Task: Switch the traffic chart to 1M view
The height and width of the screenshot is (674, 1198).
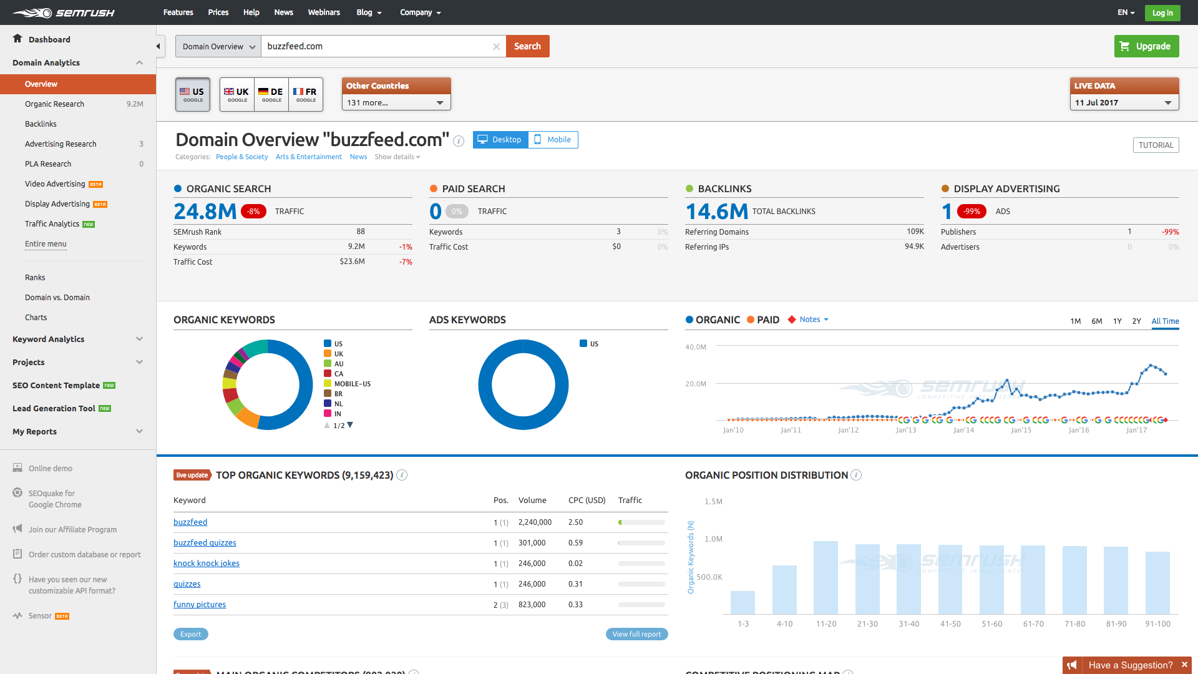Action: (1075, 321)
